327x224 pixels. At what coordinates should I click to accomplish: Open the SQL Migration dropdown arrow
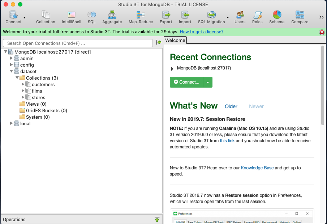[x=228, y=18]
